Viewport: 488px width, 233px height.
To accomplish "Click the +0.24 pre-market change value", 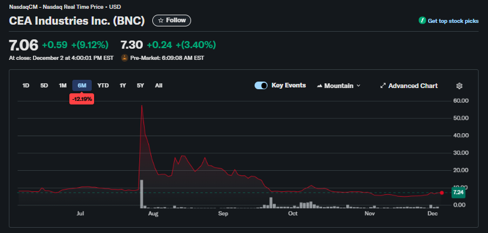I will pos(159,45).
